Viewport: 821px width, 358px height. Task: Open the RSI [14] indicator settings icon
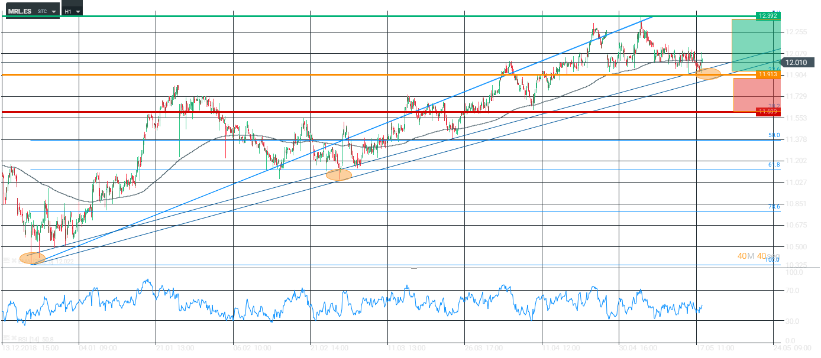(7, 338)
